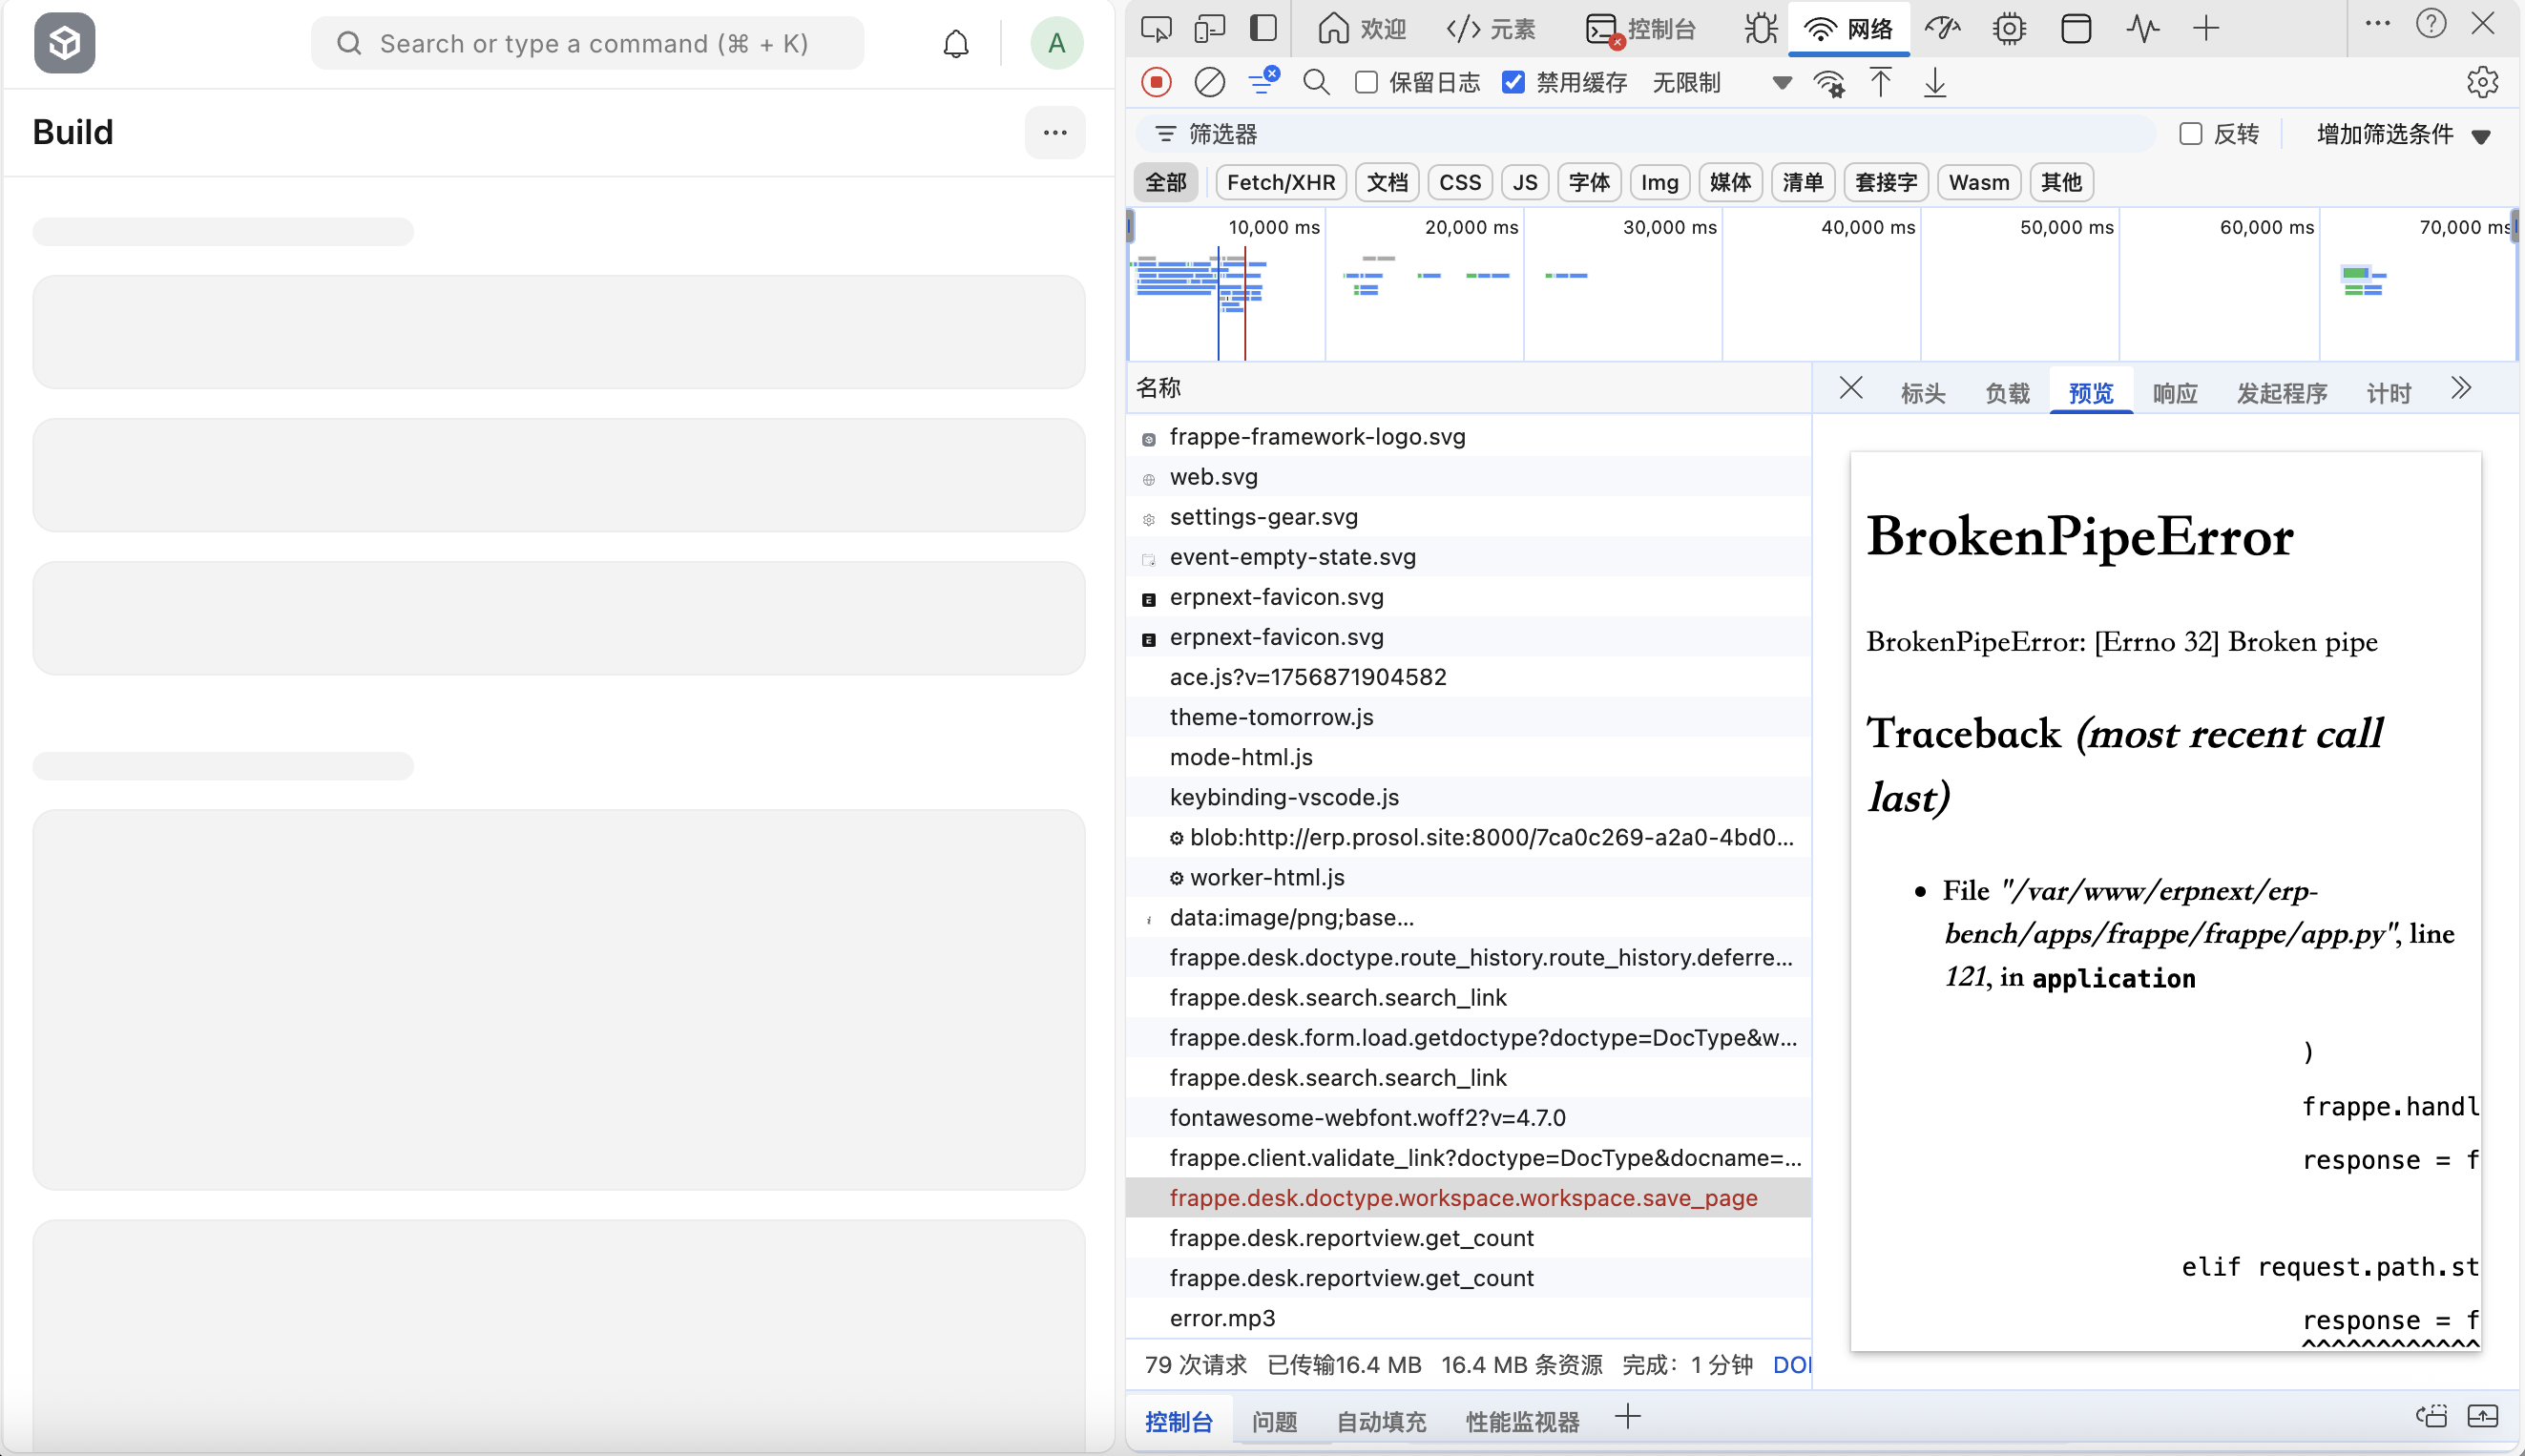Image resolution: width=2525 pixels, height=1456 pixels.
Task: Open the 性能监视器 drawer tab
Action: pos(1522,1421)
